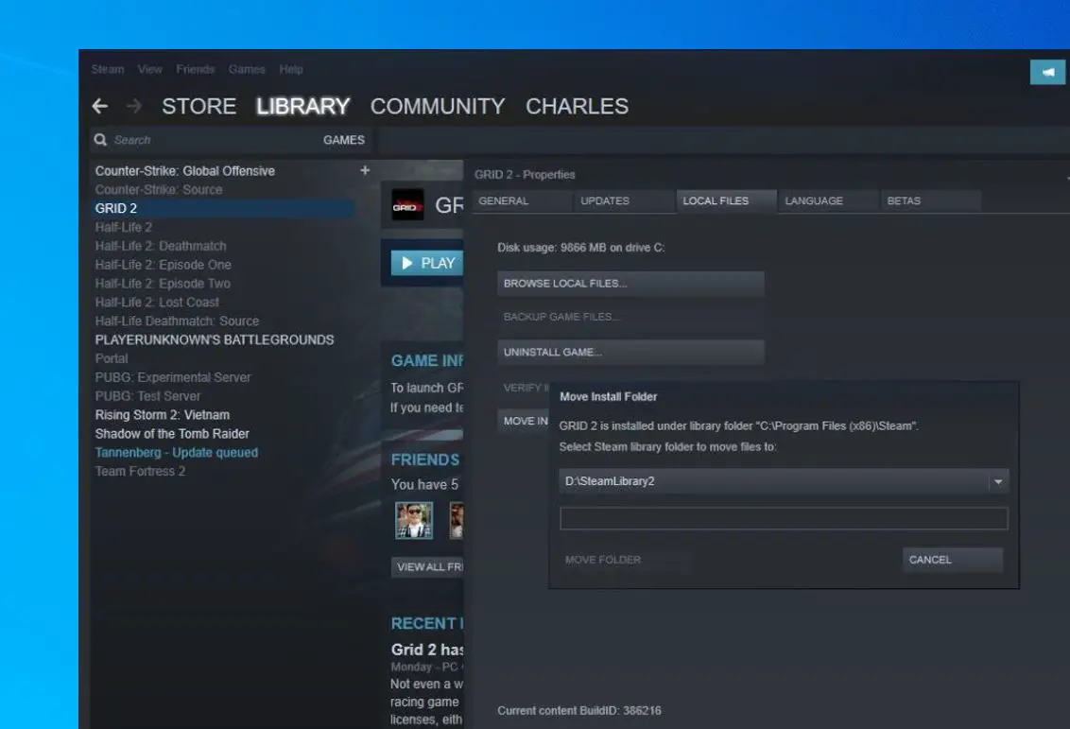The width and height of the screenshot is (1070, 729).
Task: Select Half-Life 2: Lost Coast
Action: pos(157,303)
